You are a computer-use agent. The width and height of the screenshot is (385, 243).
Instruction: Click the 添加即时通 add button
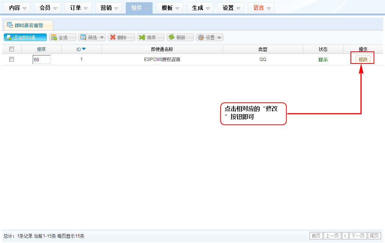point(25,37)
